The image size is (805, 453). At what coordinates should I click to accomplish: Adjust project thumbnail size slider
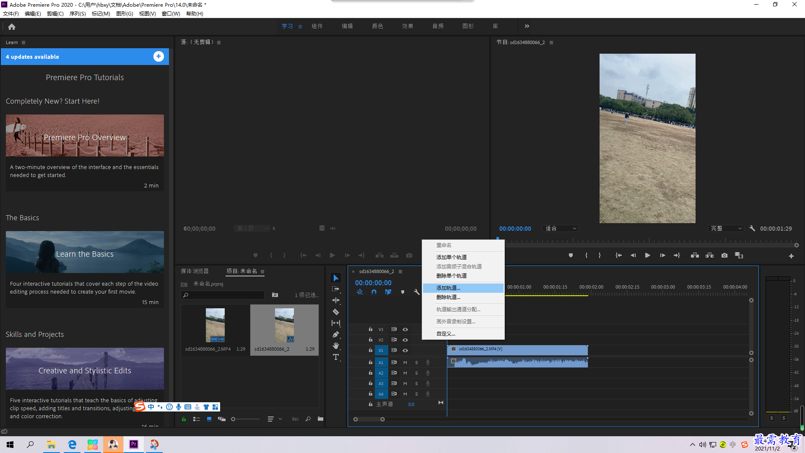233,419
